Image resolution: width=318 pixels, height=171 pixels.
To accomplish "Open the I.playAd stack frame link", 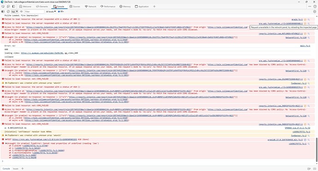I will pyautogui.click(x=35, y=146).
